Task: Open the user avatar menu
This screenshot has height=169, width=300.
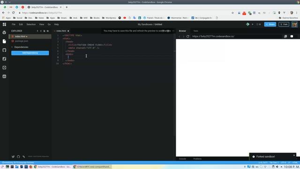Action: pos(294,24)
